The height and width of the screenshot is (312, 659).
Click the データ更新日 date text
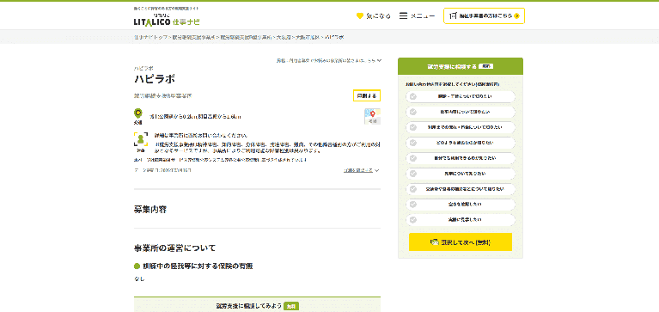pos(162,170)
